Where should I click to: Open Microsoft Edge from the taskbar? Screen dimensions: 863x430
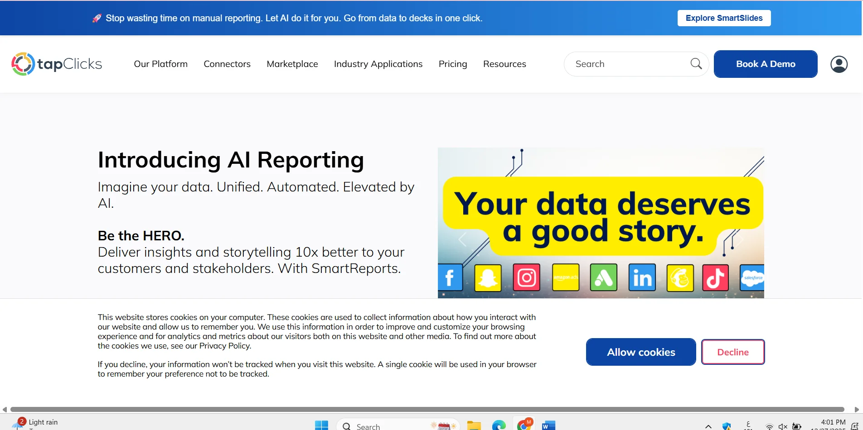(x=499, y=425)
